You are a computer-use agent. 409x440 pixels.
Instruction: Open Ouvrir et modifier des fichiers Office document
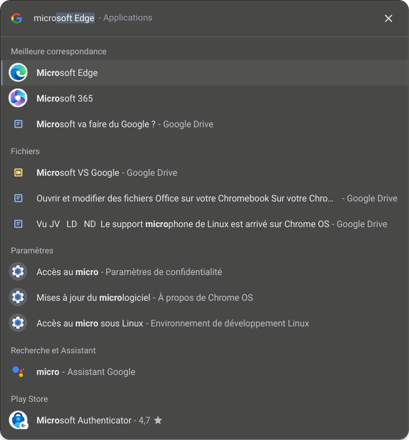click(x=204, y=199)
